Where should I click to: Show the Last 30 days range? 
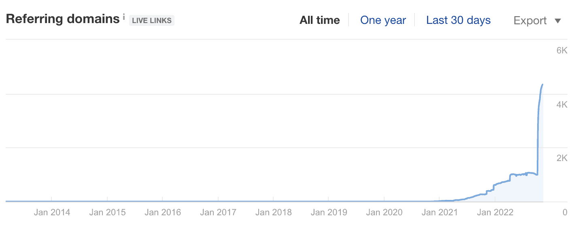pos(458,20)
